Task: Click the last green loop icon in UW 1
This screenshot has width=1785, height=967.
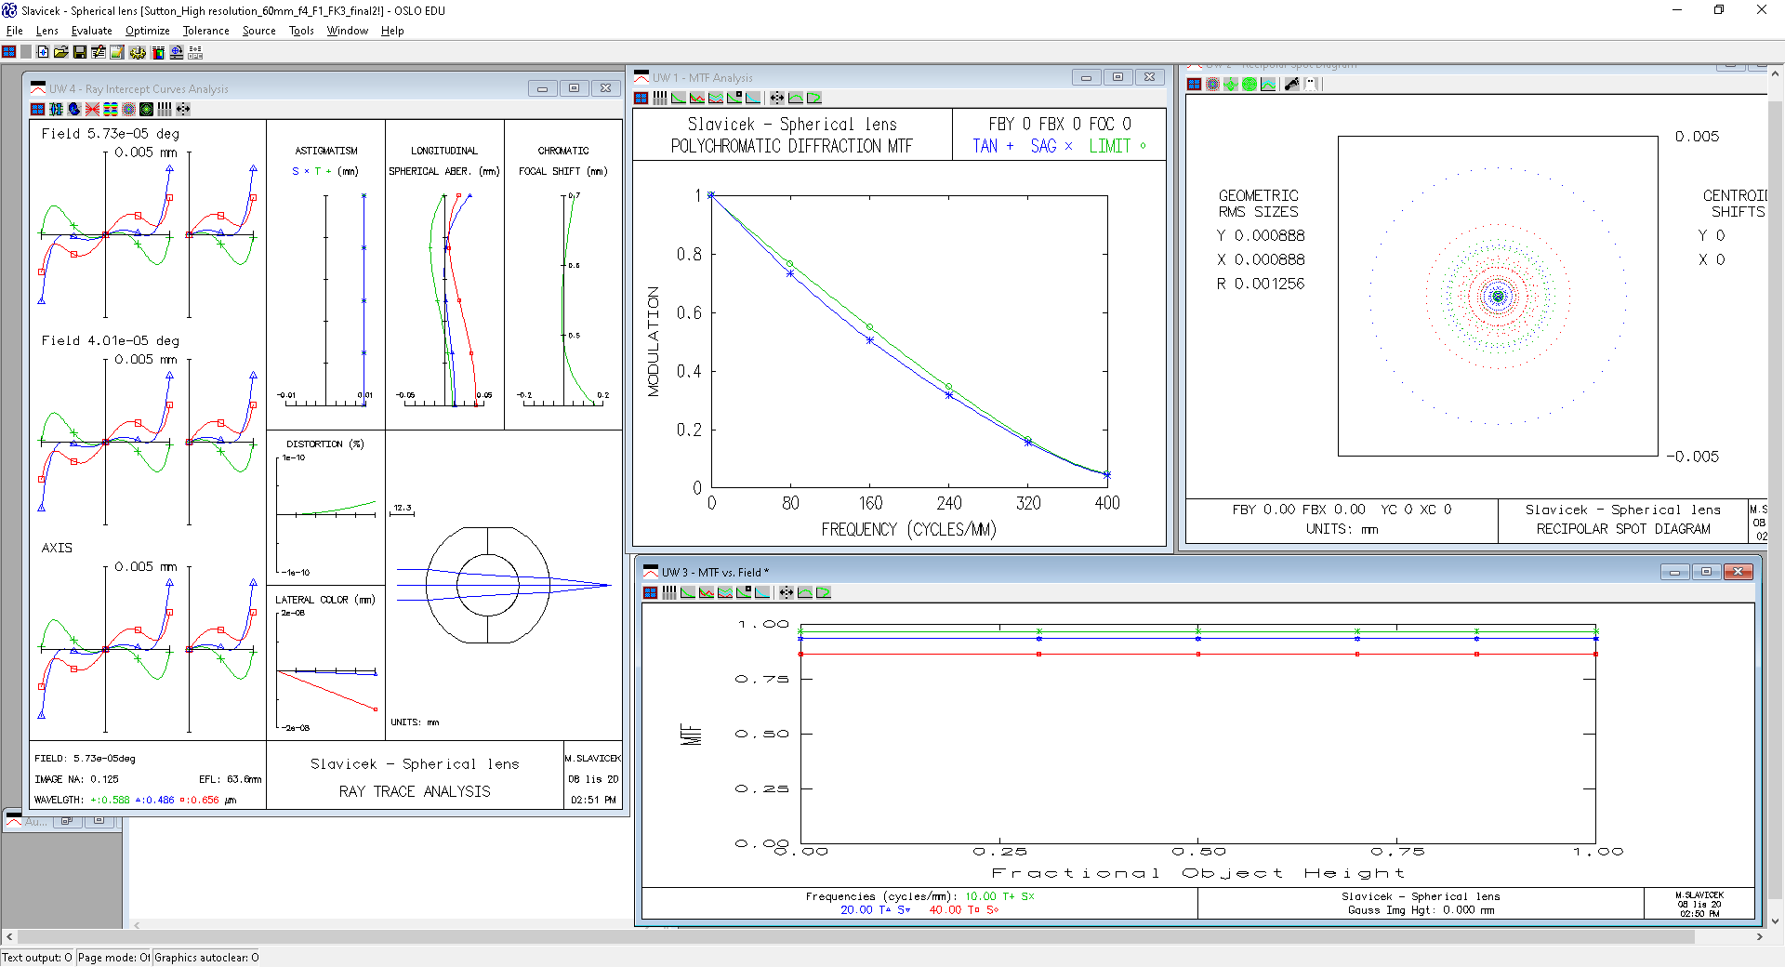Action: [x=814, y=98]
